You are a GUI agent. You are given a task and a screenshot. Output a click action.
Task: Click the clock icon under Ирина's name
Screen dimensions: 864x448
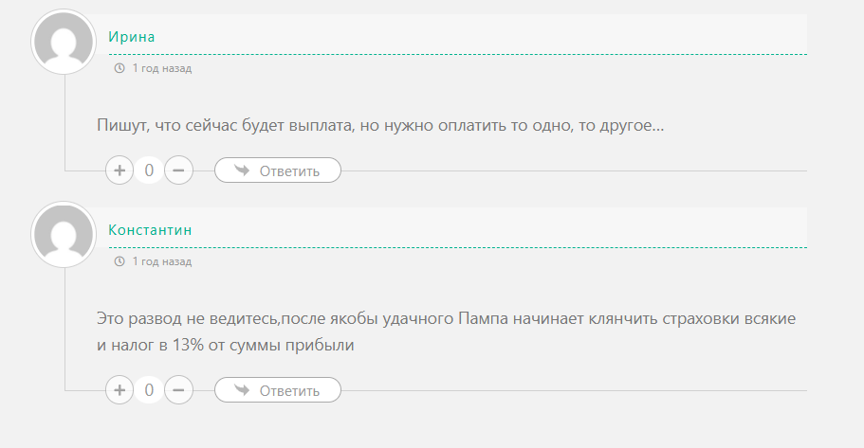(x=119, y=68)
